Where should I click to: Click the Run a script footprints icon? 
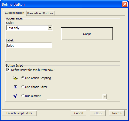[x=15, y=96]
